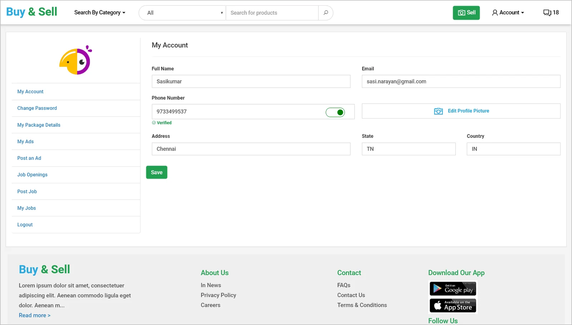Toggle the phone number verification switch
Image resolution: width=572 pixels, height=325 pixels.
pyautogui.click(x=335, y=112)
